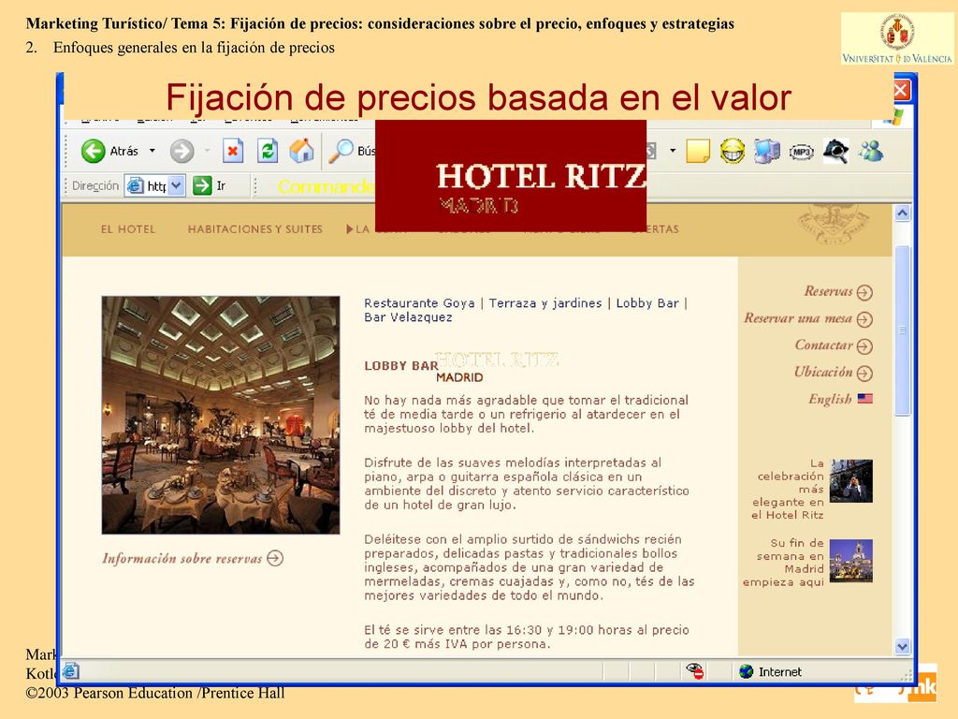958x719 pixels.
Task: Click the Contactar sidebar link
Action: [x=823, y=345]
